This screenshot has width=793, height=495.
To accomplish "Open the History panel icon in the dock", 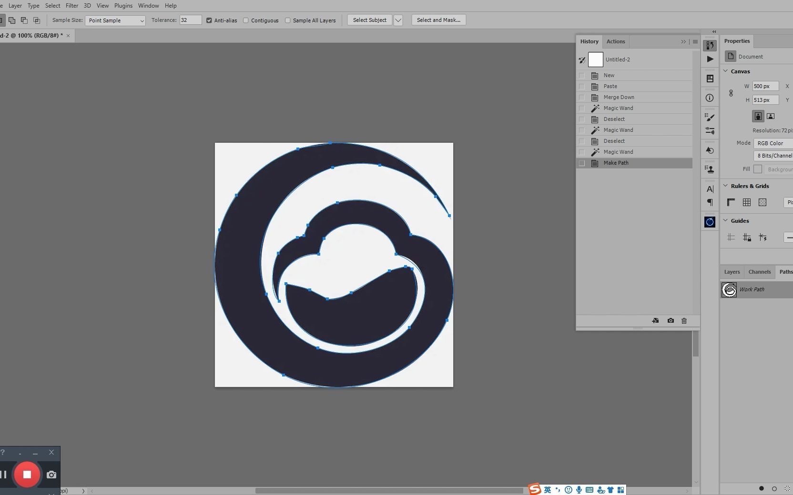I will (710, 45).
